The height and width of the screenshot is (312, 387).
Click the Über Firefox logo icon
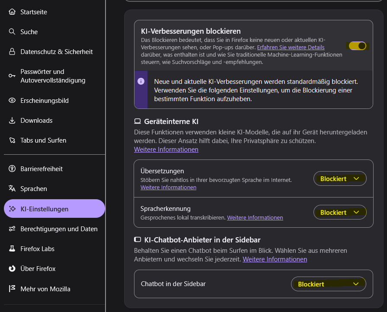click(x=12, y=268)
